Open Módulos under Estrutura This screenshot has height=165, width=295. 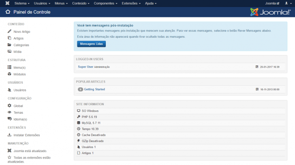(x=19, y=74)
